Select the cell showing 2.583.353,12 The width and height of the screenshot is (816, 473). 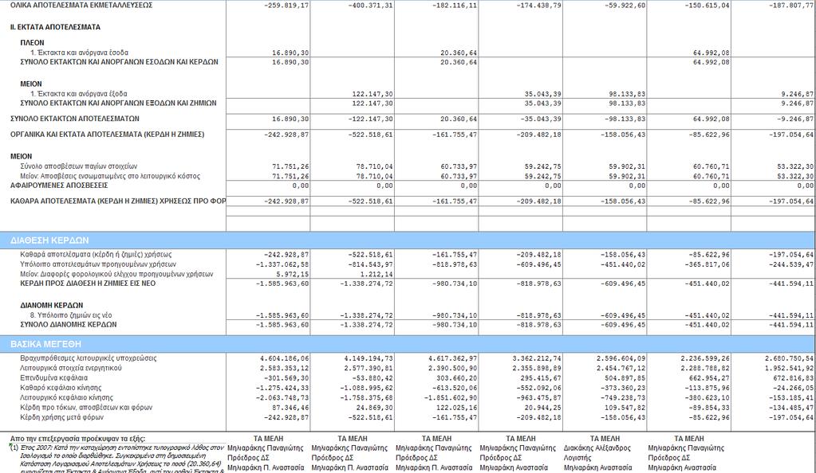tap(284, 368)
